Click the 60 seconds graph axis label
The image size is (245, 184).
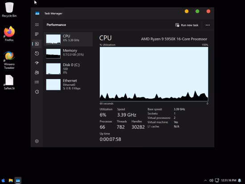point(106,104)
